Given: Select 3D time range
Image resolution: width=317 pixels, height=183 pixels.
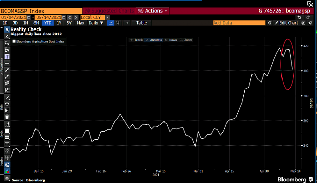Looking at the screenshot, I should coord(15,23).
